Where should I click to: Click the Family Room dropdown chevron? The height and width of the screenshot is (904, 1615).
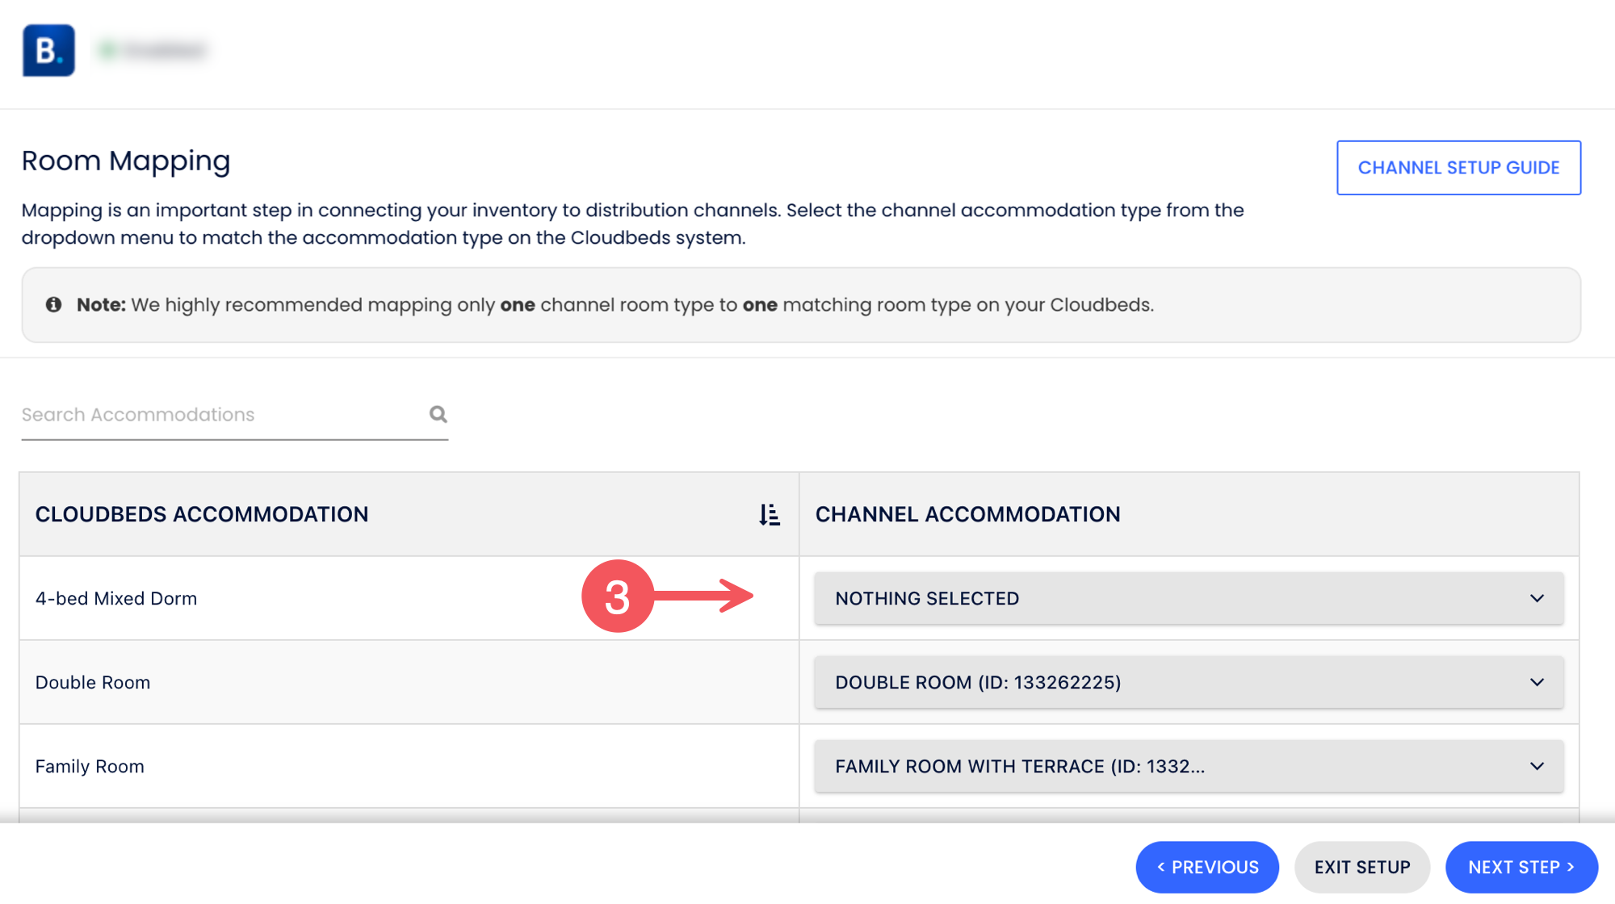(1536, 766)
